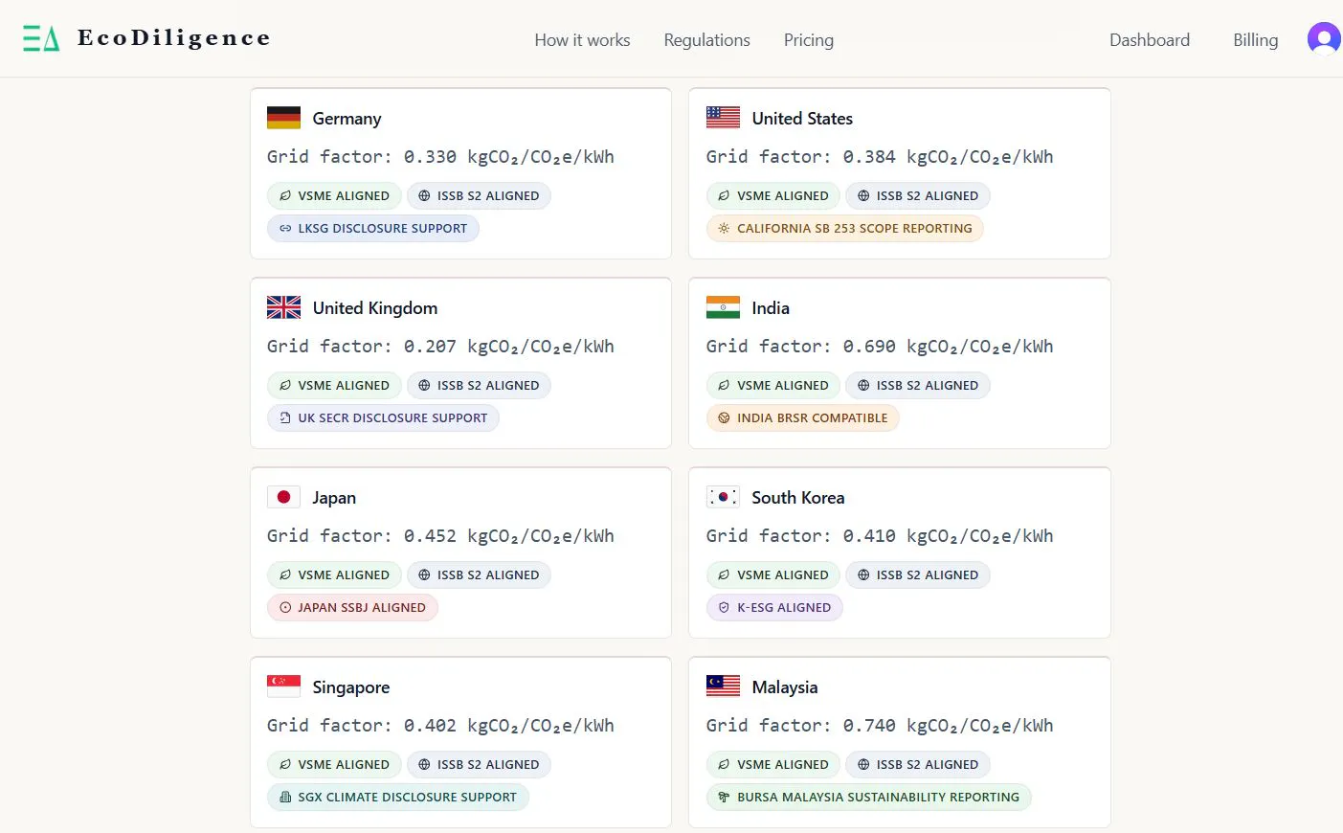Click the United States country name
The width and height of the screenshot is (1343, 833).
tap(802, 119)
